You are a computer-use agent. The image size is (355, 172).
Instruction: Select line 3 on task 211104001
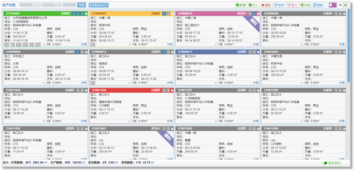(x=82, y=14)
